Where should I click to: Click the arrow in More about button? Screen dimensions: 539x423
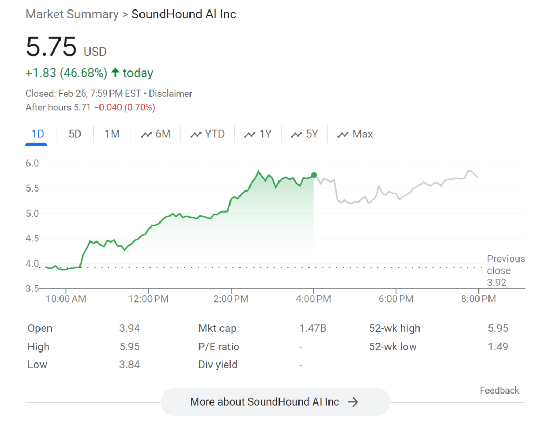[353, 402]
